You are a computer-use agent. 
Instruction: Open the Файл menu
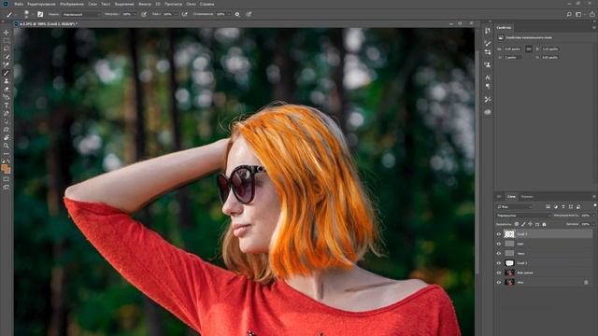(19, 4)
